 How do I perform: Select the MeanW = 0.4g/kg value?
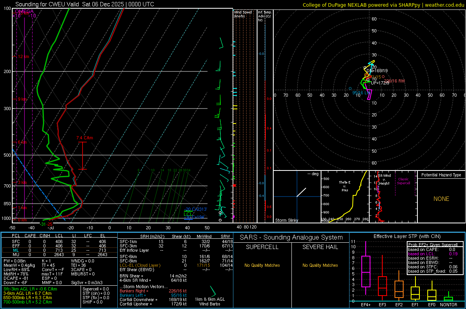(x=19, y=265)
